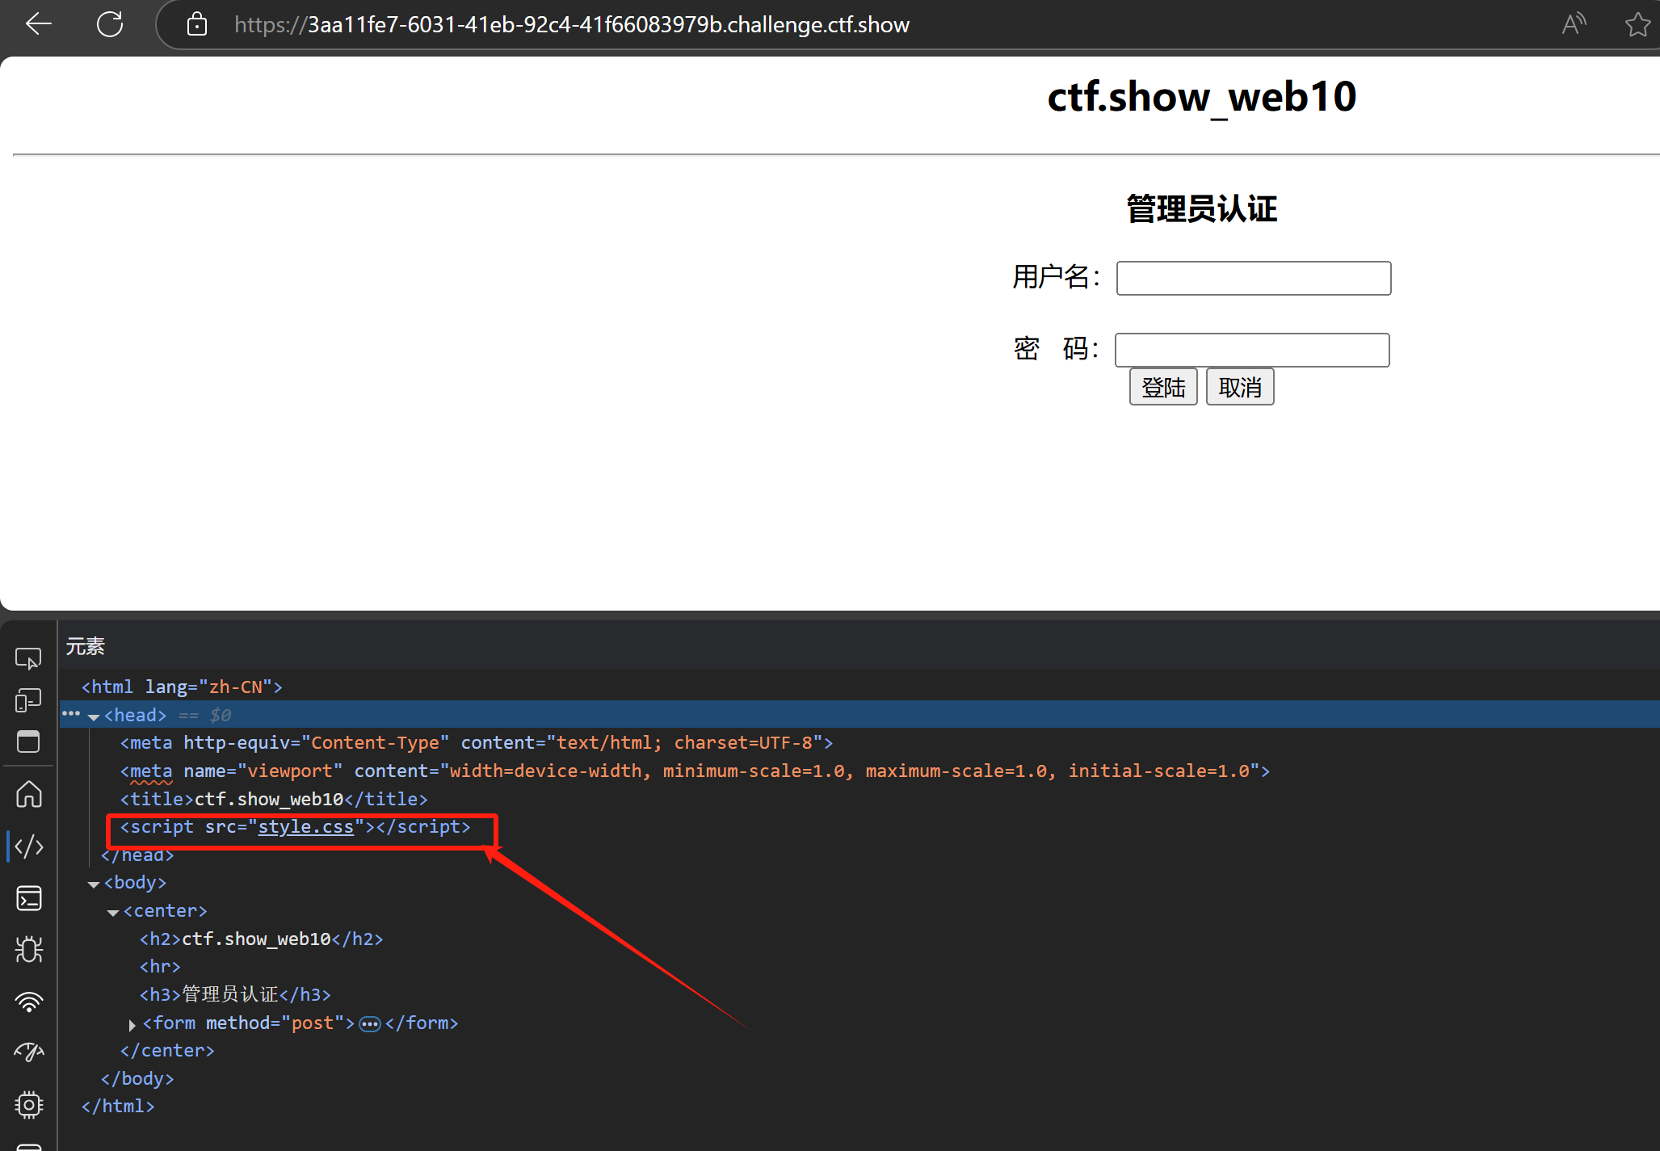Open the Performance gauge tool
Screen dimensions: 1660x1151
coord(28,1052)
